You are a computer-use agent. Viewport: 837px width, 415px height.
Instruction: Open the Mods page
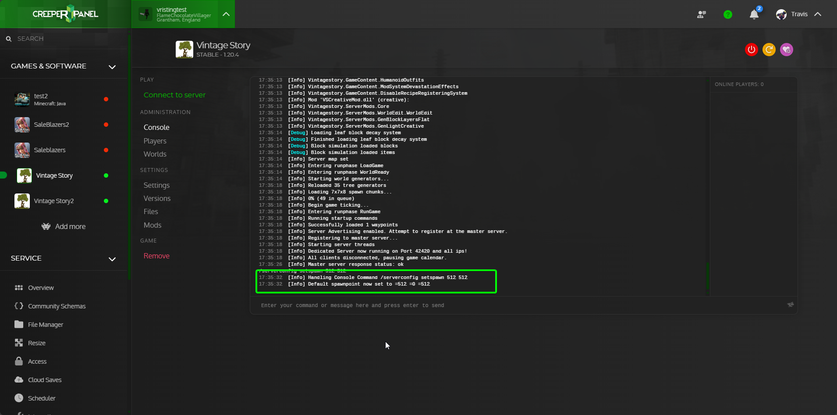(x=153, y=225)
